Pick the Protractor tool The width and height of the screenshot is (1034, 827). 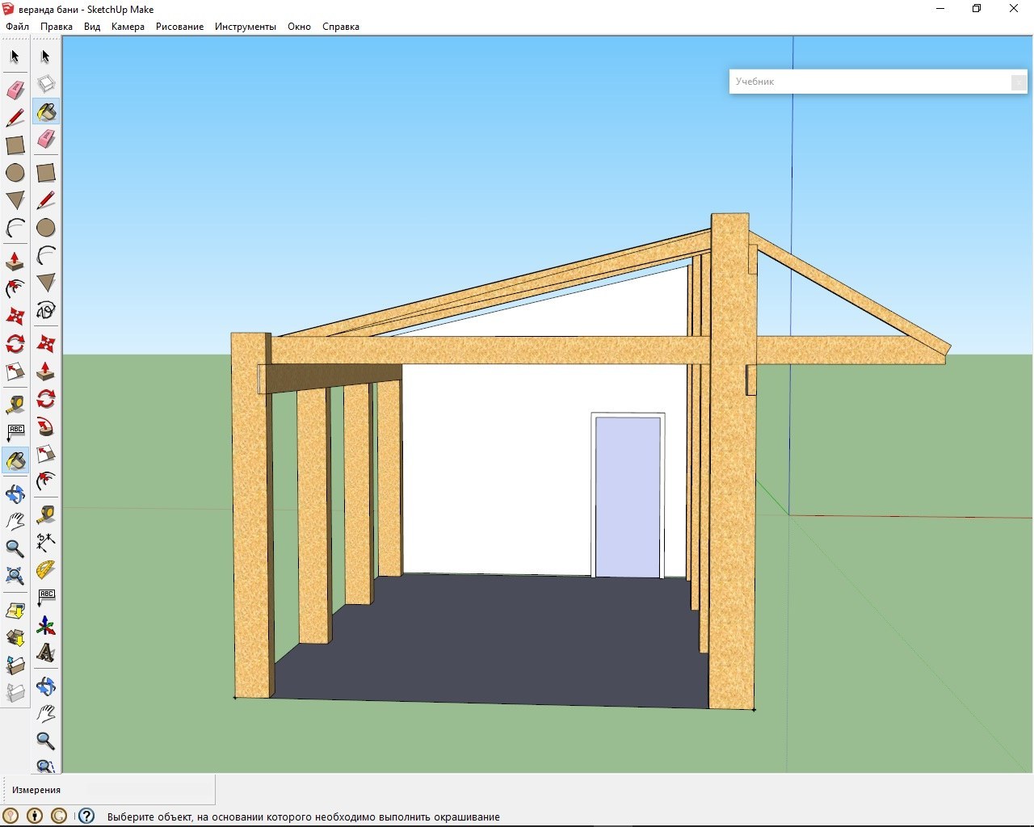(46, 569)
